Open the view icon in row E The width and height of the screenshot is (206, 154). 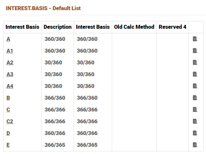click(x=195, y=145)
